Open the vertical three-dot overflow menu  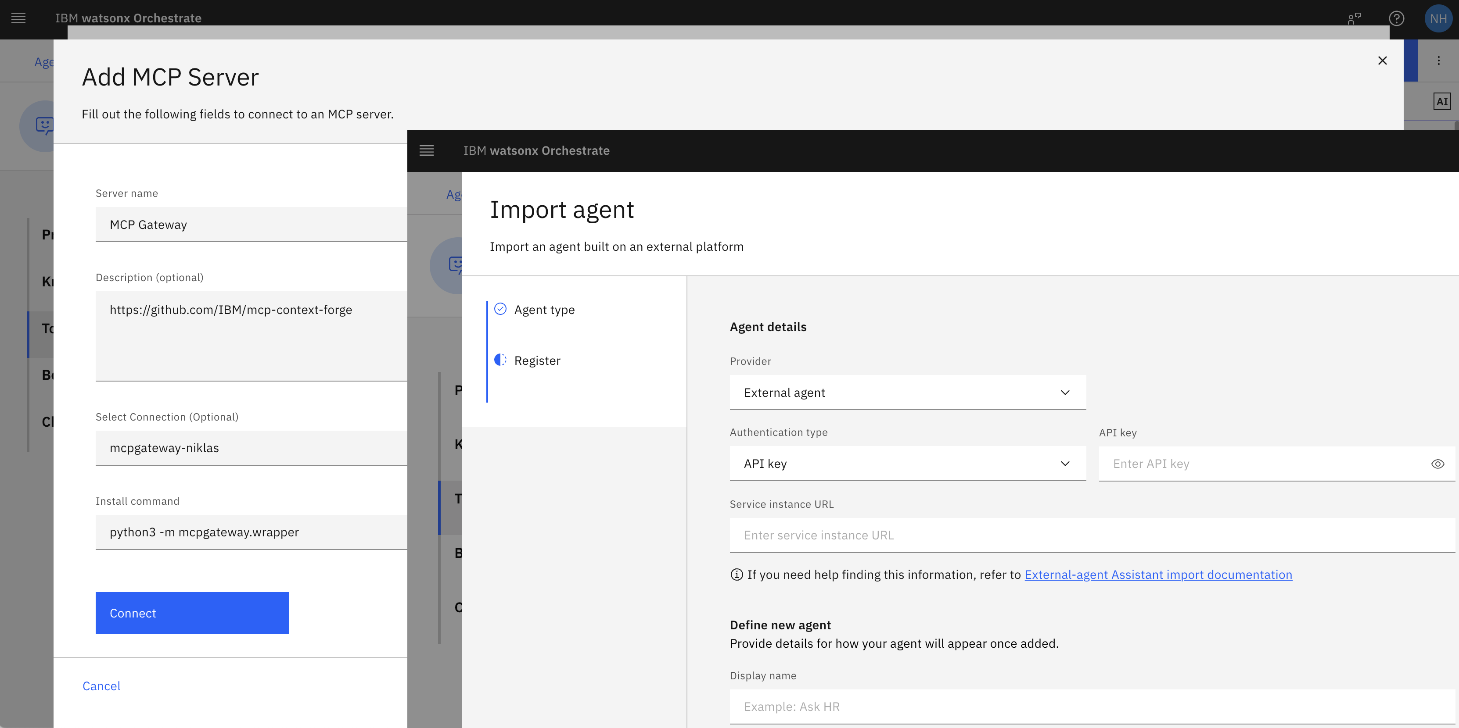pyautogui.click(x=1438, y=61)
